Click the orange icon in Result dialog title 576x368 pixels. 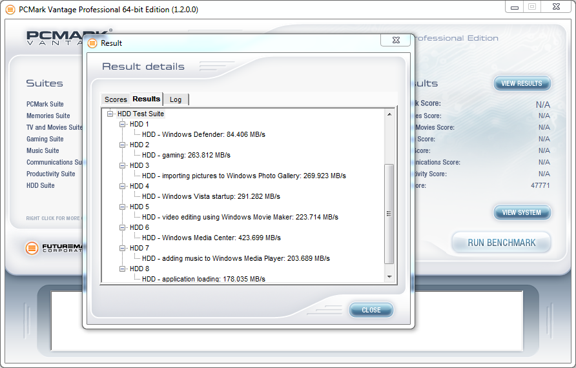(x=92, y=43)
